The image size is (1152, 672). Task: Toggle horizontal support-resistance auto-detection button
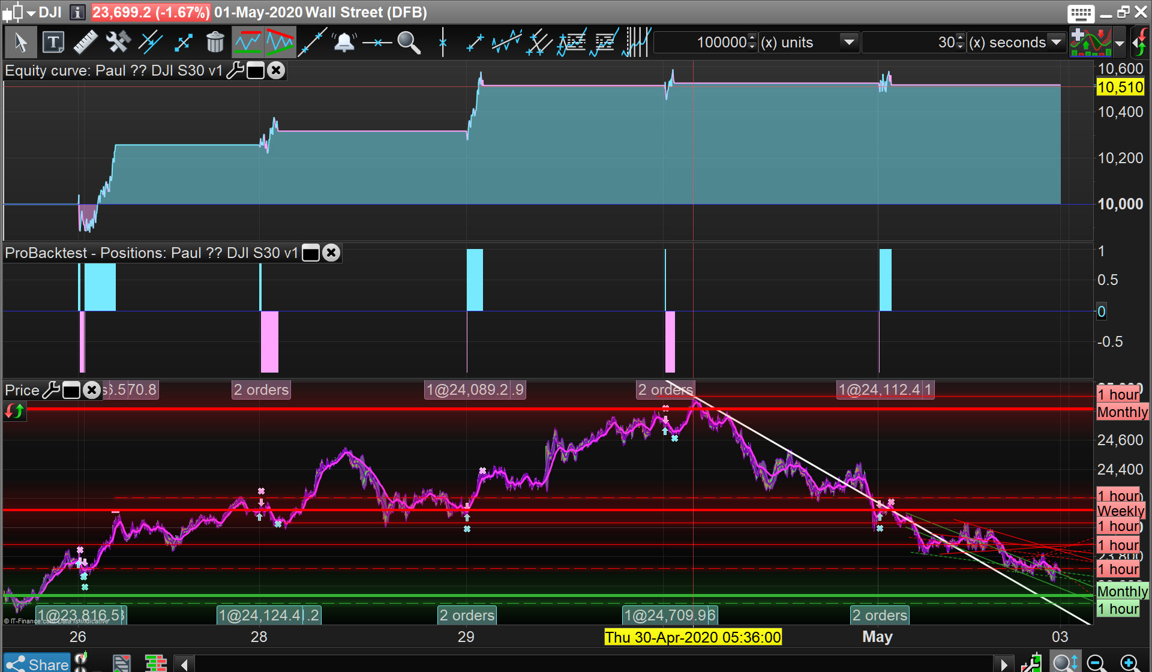248,43
